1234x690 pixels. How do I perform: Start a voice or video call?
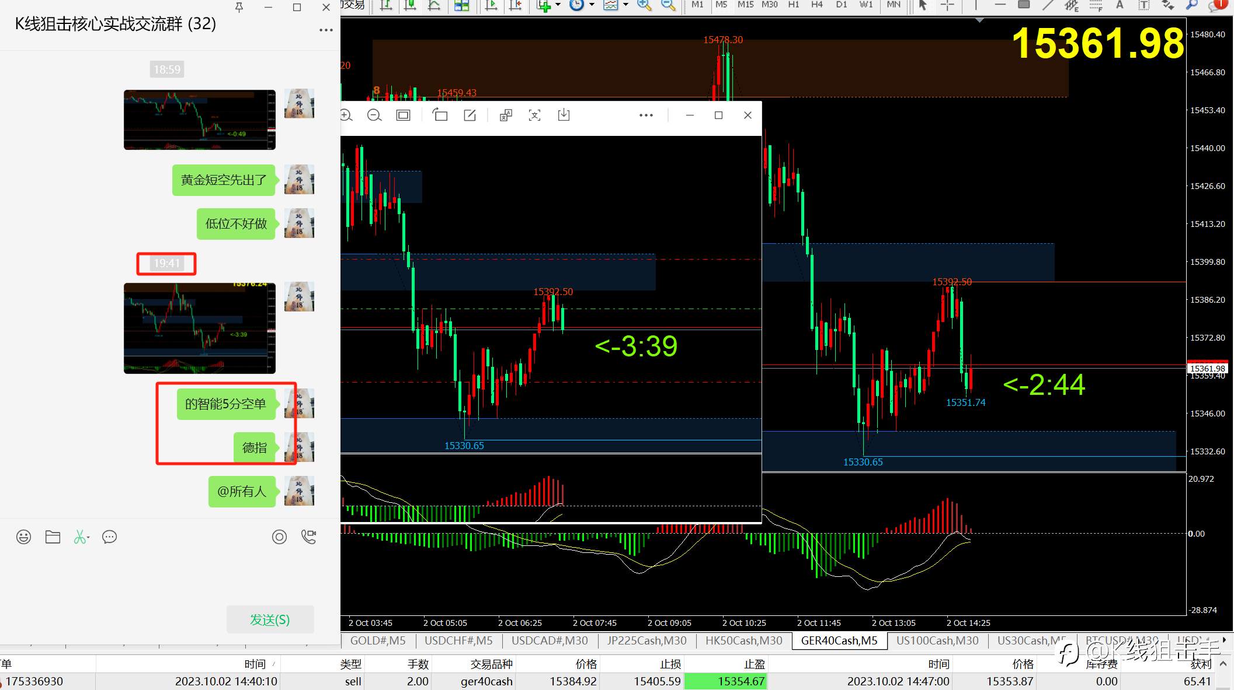pos(308,537)
